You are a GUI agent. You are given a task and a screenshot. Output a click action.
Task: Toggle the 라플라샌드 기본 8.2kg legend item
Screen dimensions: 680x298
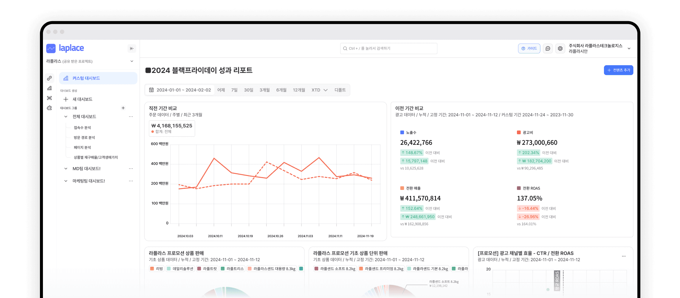(428, 269)
